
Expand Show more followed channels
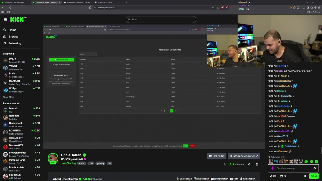(9, 97)
